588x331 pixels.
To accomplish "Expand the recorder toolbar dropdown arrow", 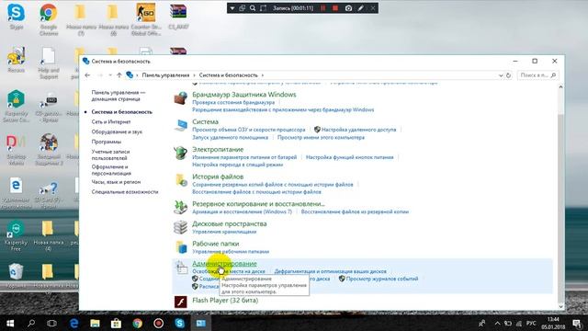I will click(232, 8).
